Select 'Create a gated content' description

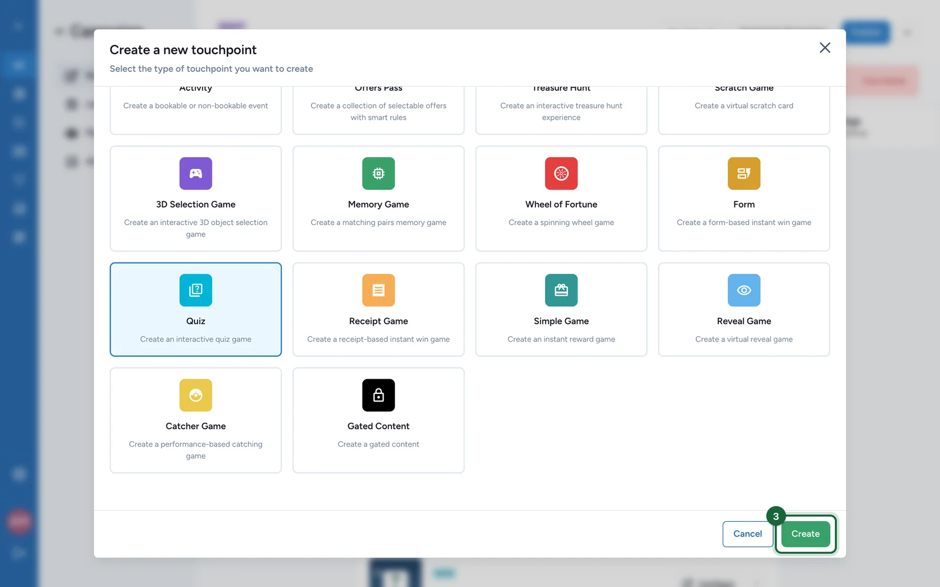click(378, 444)
